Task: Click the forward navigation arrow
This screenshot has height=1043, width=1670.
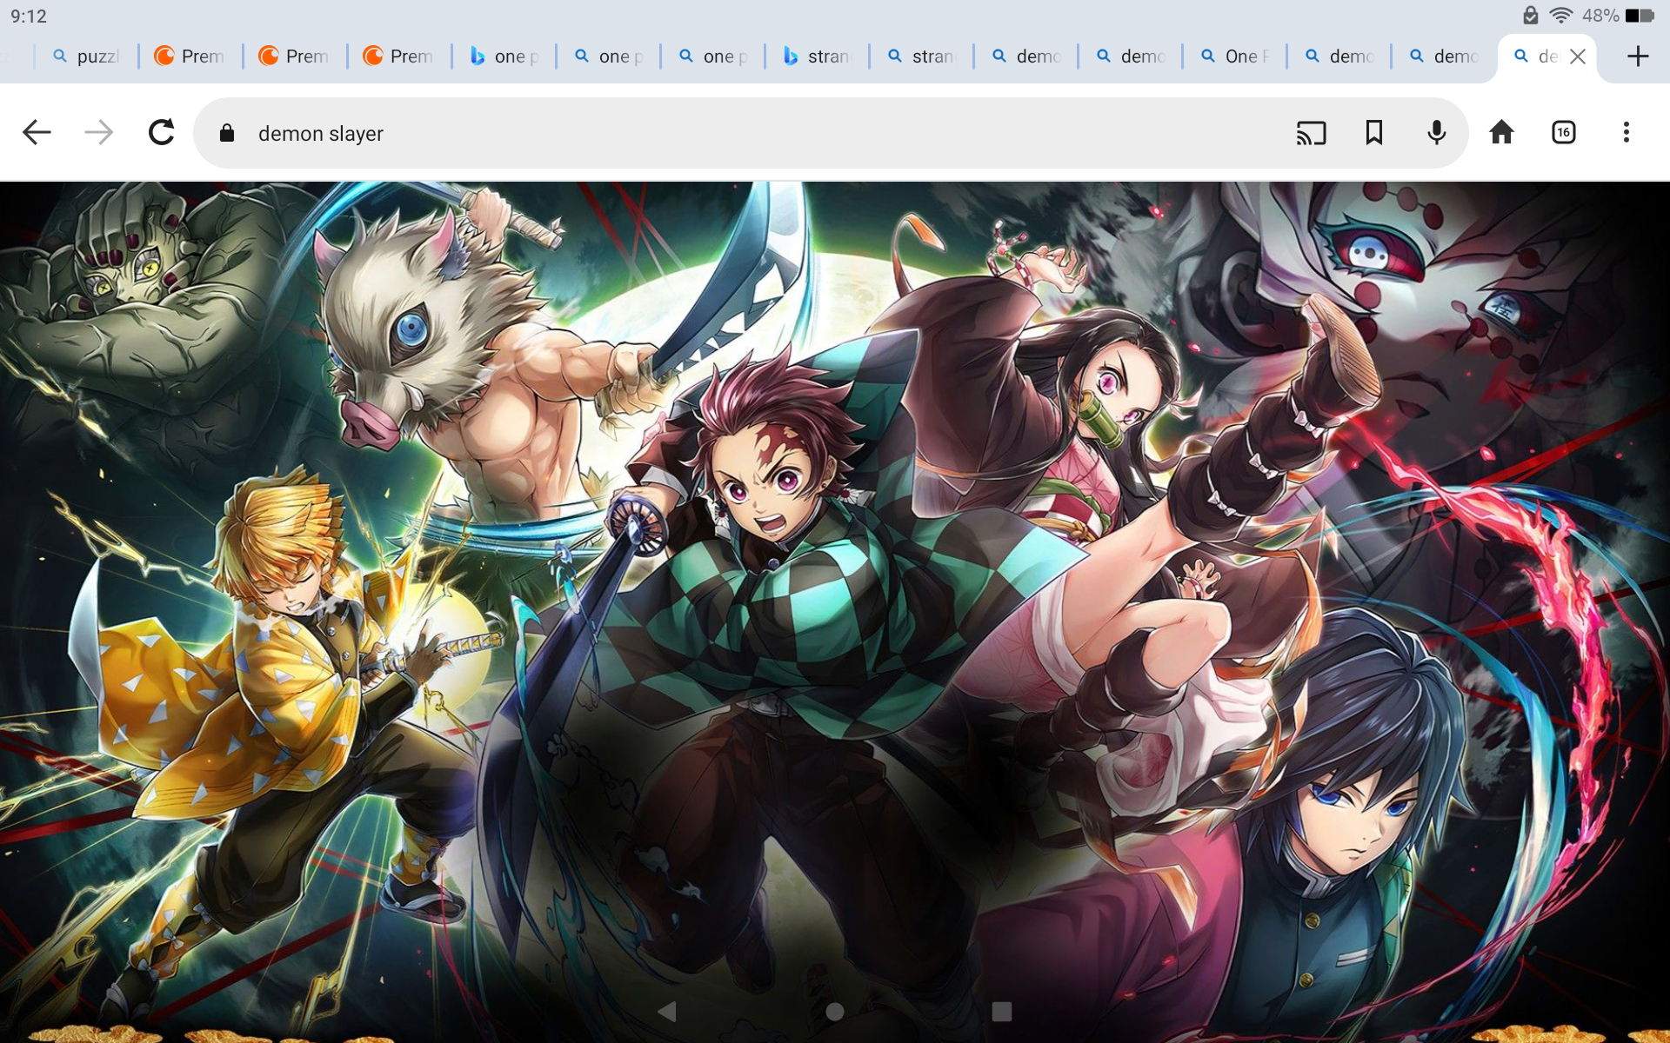Action: click(x=99, y=133)
